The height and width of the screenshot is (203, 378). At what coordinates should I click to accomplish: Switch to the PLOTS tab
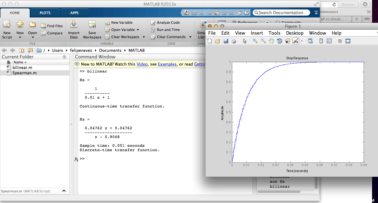tap(45, 13)
